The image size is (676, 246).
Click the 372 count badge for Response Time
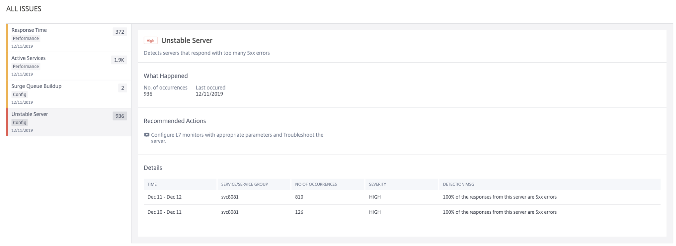coord(120,32)
